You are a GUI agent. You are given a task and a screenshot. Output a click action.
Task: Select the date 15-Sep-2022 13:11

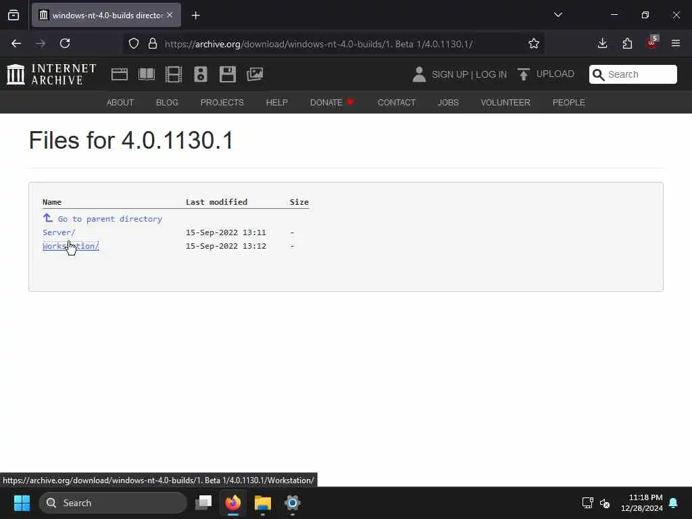point(226,232)
